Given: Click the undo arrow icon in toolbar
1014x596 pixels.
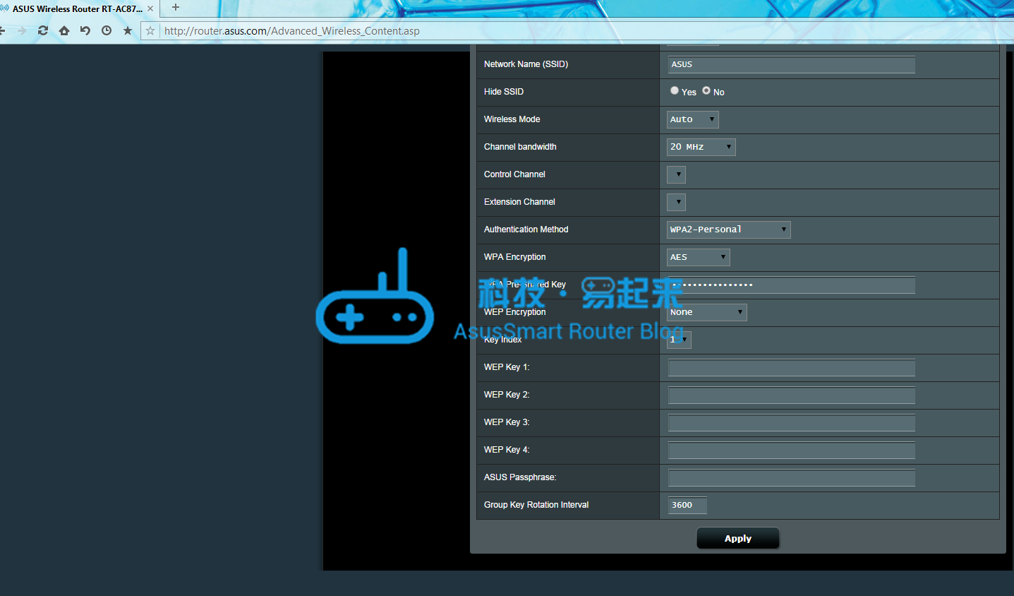Looking at the screenshot, I should click(85, 30).
